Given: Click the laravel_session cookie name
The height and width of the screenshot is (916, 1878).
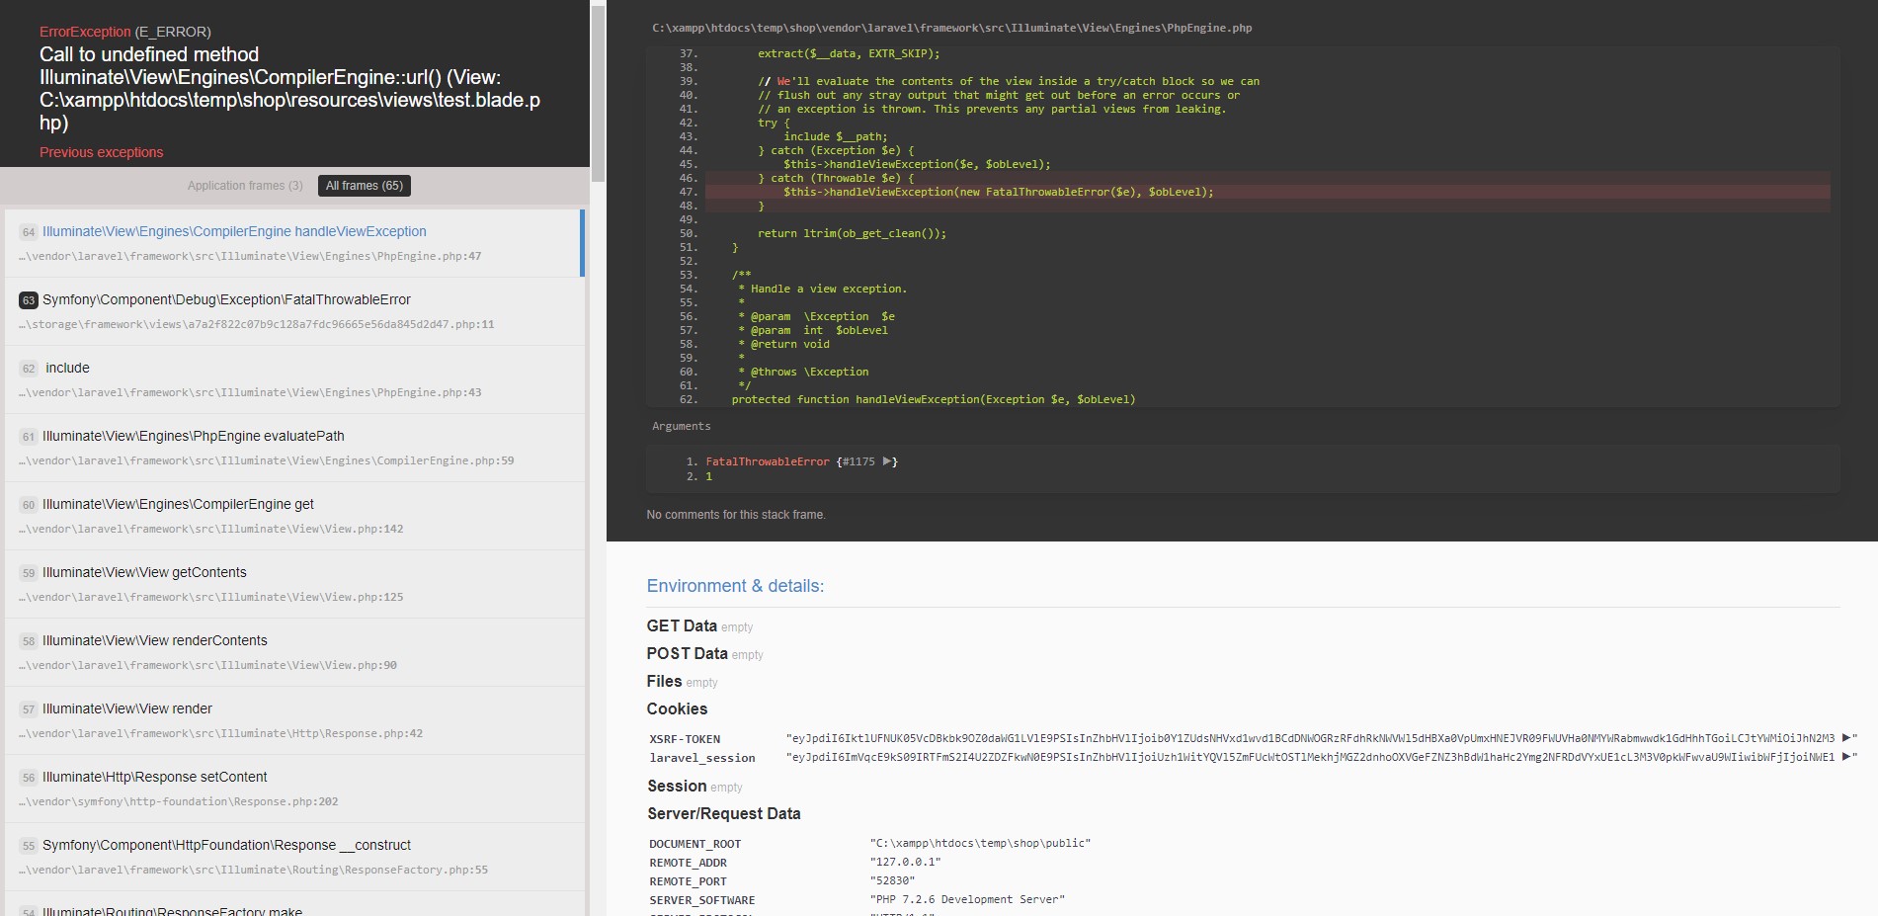Looking at the screenshot, I should pyautogui.click(x=702, y=758).
